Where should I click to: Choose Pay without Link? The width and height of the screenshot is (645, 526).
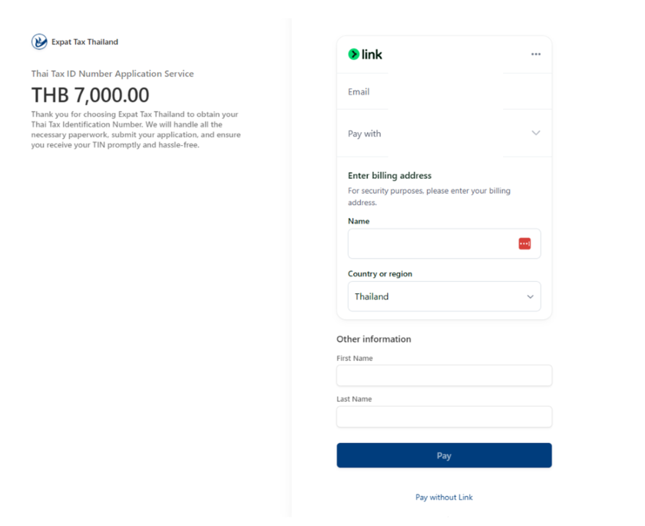pos(444,497)
